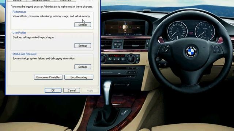Click the greyed-out Apply button

[x=90, y=91]
